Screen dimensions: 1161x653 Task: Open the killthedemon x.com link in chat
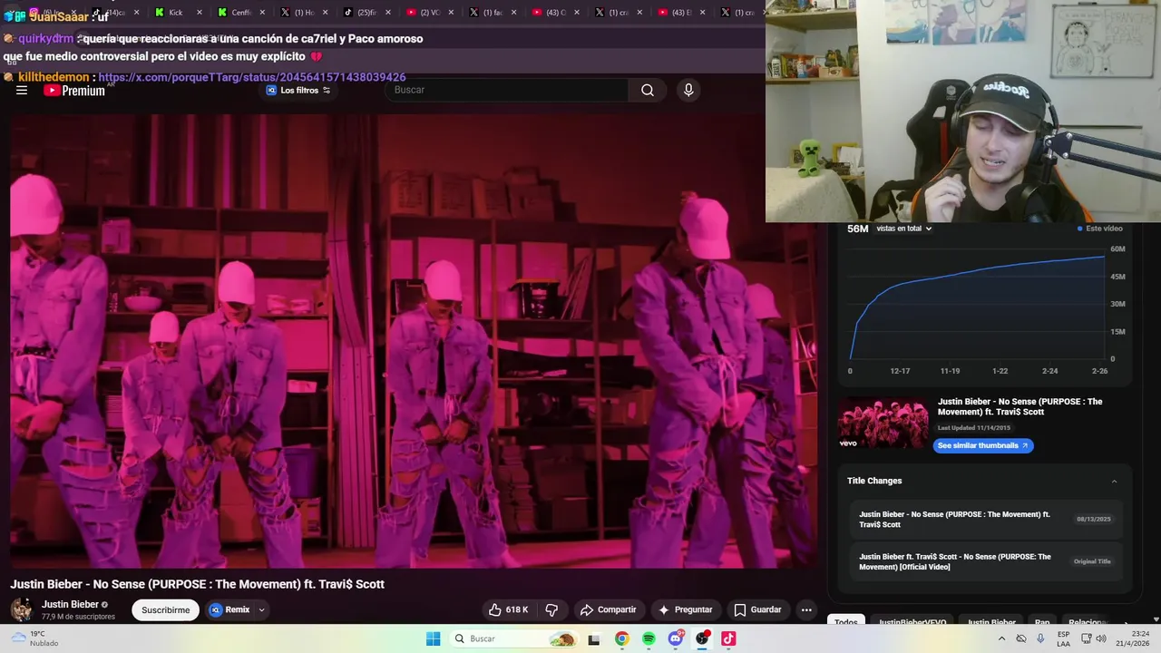click(251, 77)
